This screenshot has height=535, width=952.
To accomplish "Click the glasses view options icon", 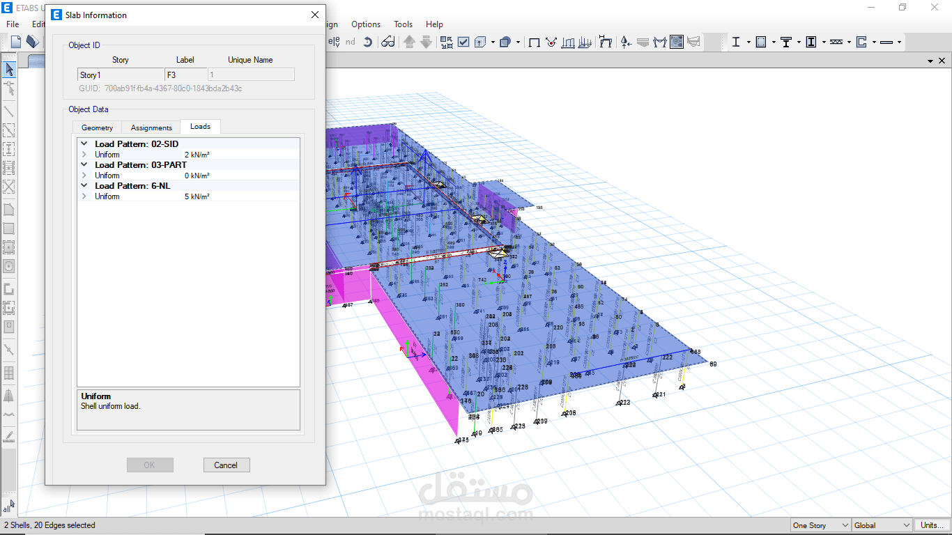I will point(388,42).
